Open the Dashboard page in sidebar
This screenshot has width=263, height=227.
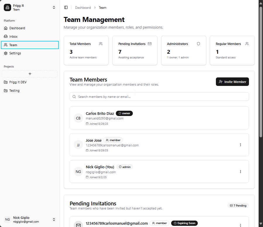17,28
